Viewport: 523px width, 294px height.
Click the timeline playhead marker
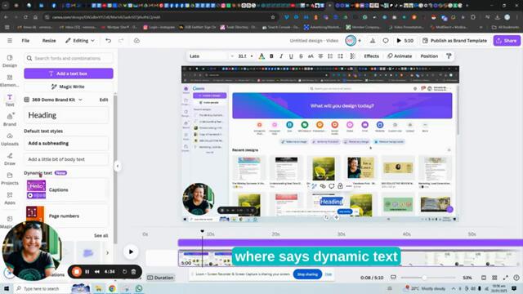point(202,231)
